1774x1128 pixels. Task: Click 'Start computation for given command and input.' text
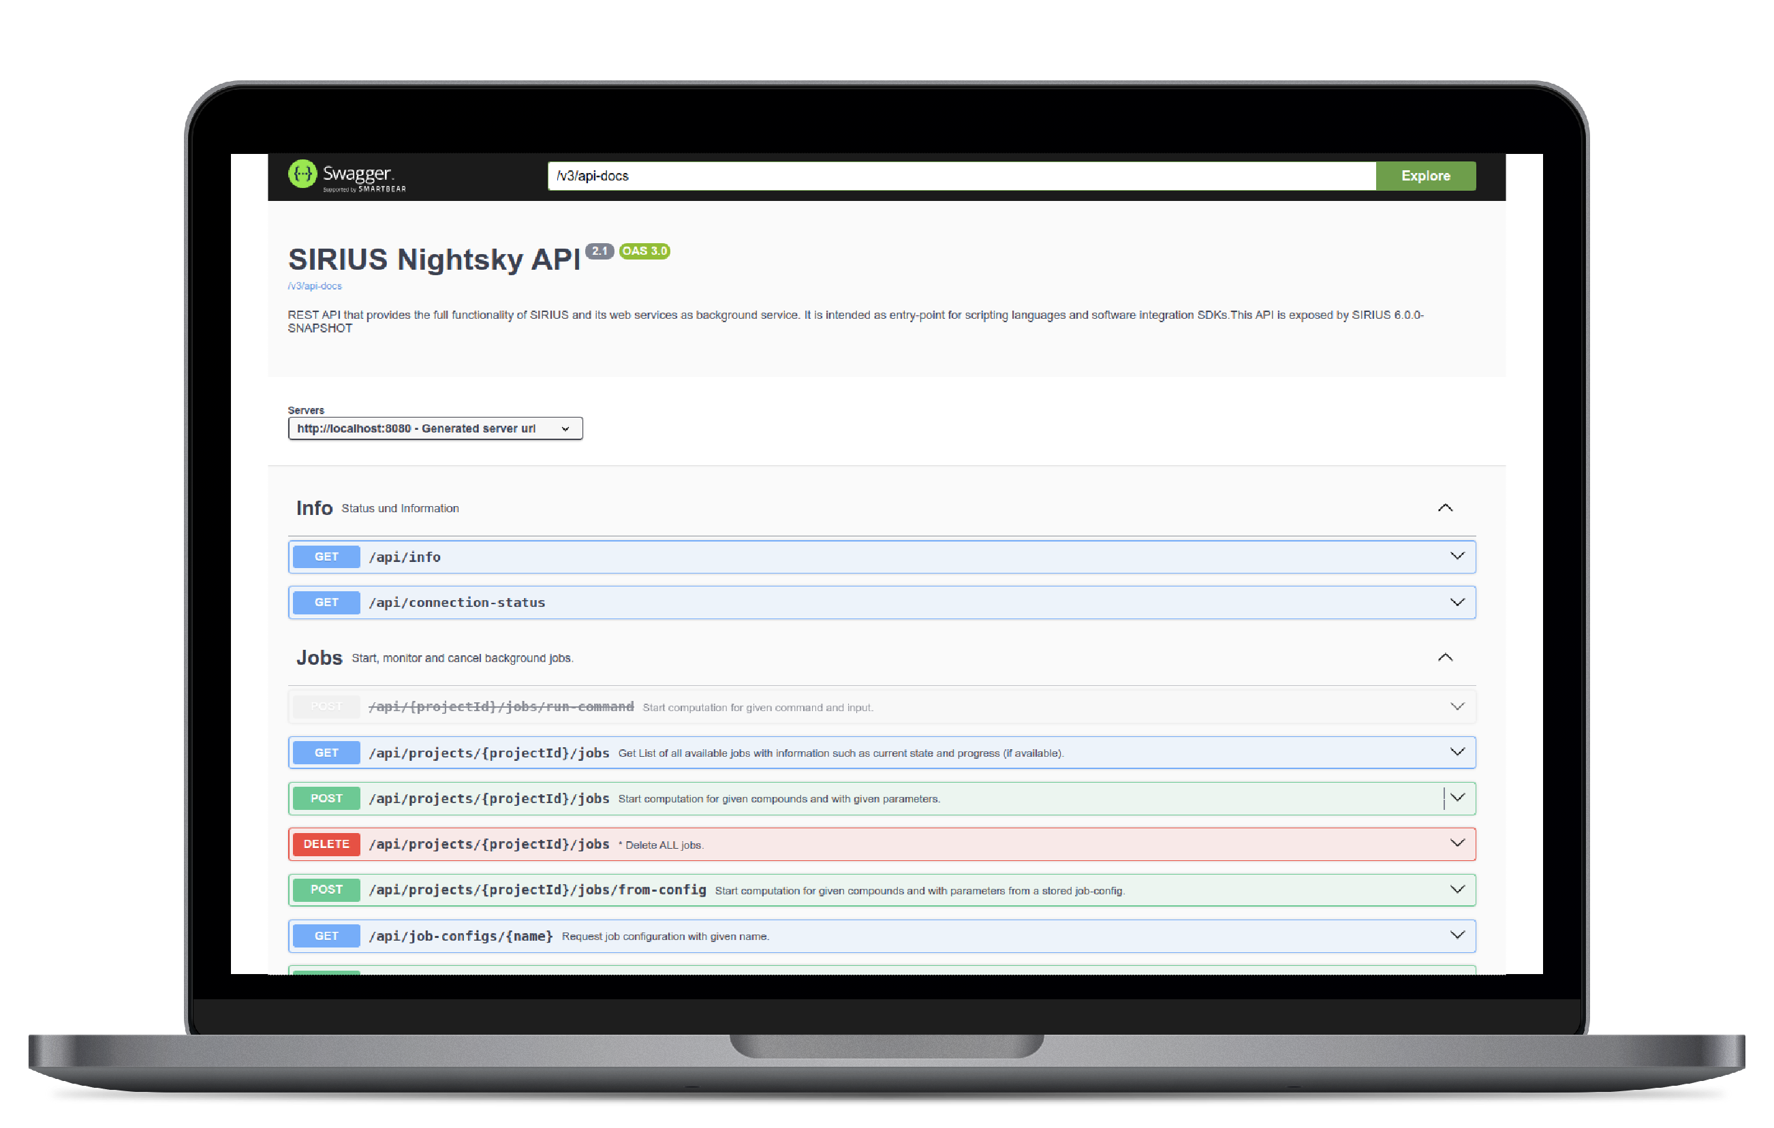click(x=758, y=708)
